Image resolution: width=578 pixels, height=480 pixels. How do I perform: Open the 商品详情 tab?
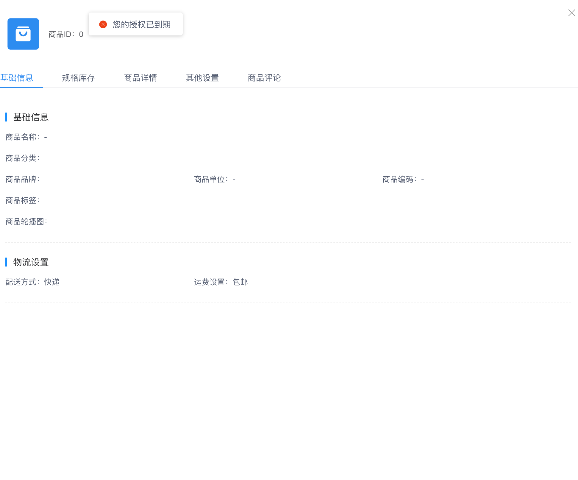point(140,78)
